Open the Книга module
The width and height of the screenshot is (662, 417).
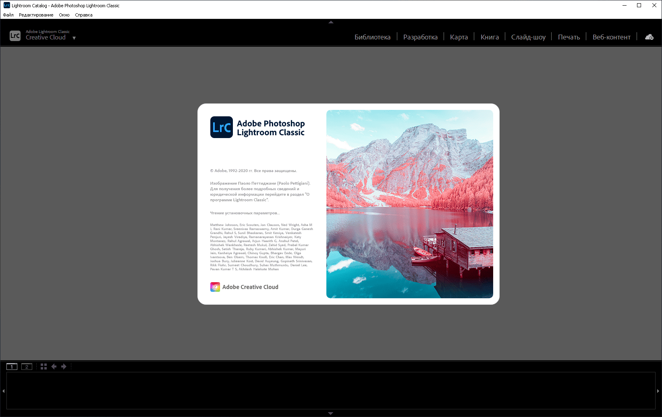pyautogui.click(x=490, y=37)
